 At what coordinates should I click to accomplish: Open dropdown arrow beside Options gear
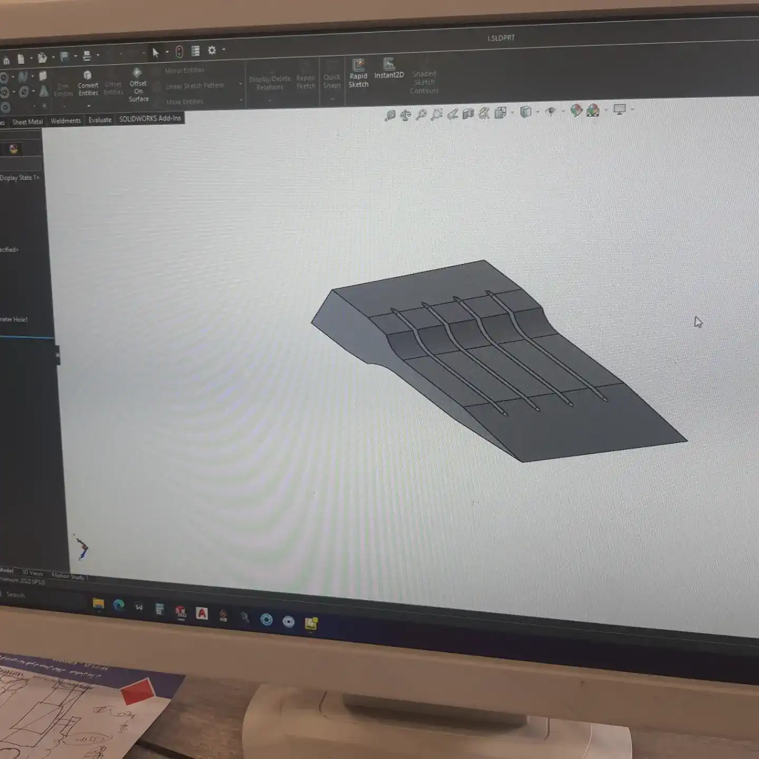point(223,50)
